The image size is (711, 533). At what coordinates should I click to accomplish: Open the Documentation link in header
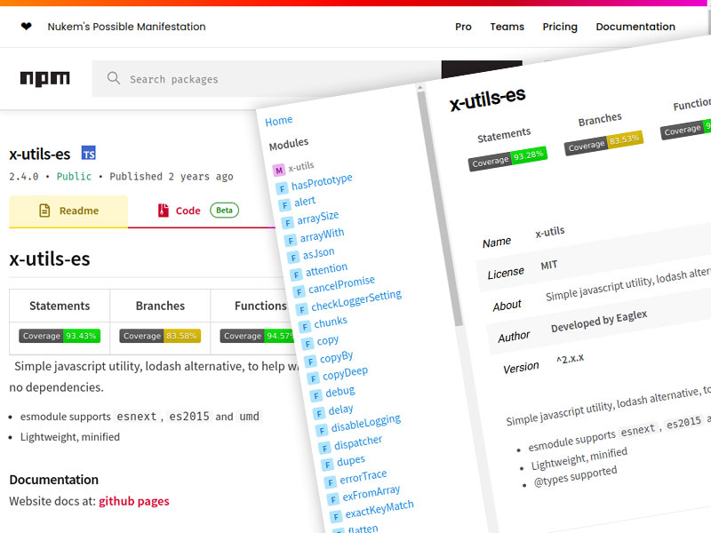[635, 27]
